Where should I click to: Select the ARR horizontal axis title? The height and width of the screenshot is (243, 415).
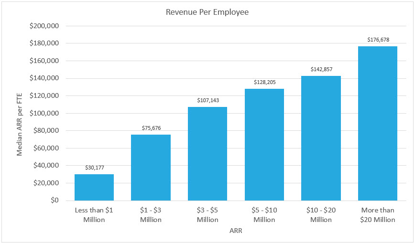(x=236, y=231)
